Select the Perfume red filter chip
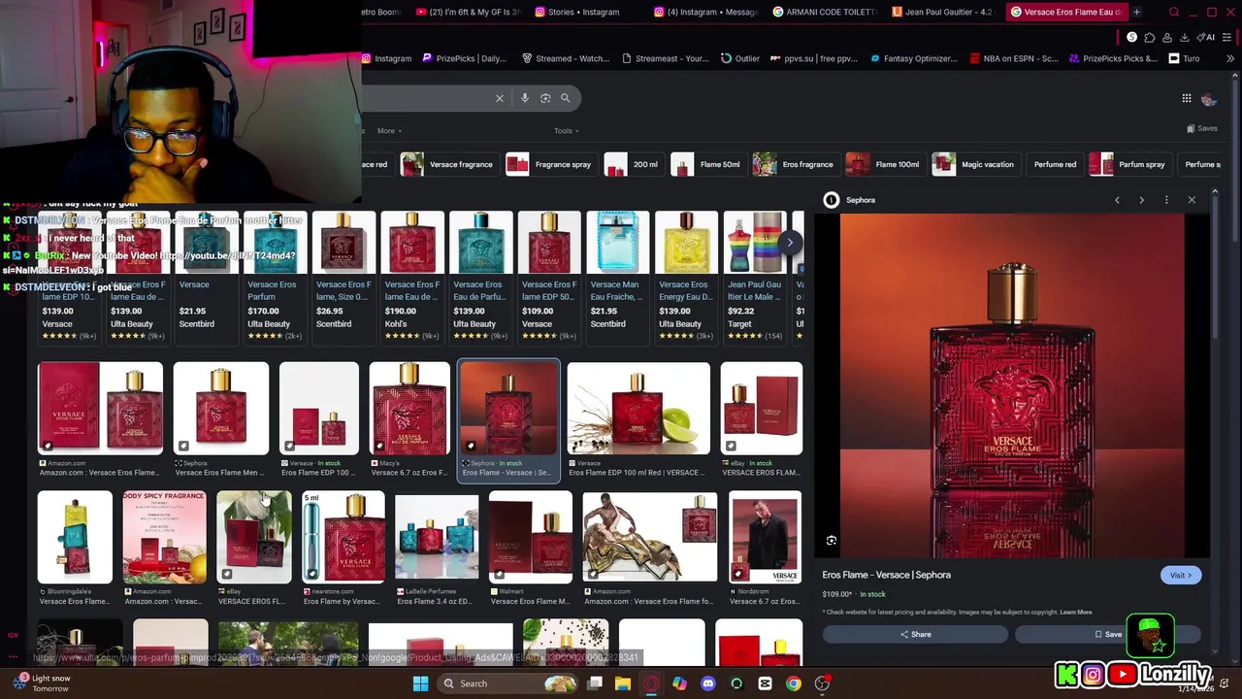 (1055, 164)
